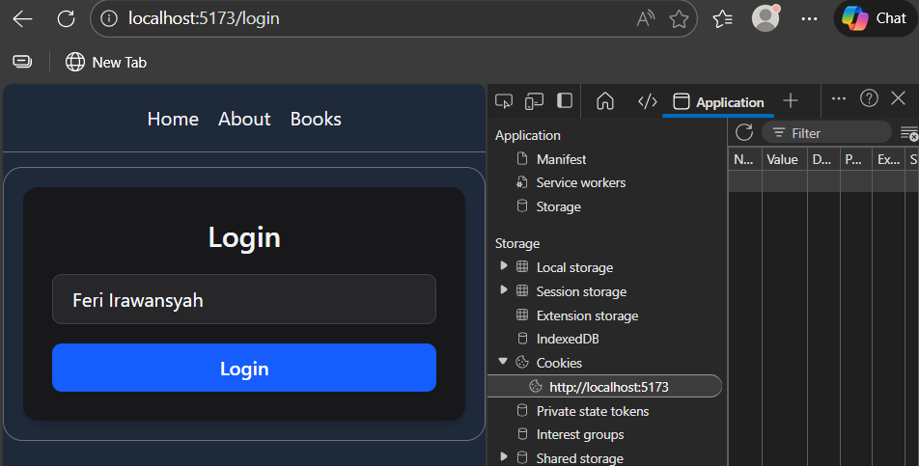This screenshot has height=466, width=919.
Task: Click the cookies Filter field
Action: point(826,133)
